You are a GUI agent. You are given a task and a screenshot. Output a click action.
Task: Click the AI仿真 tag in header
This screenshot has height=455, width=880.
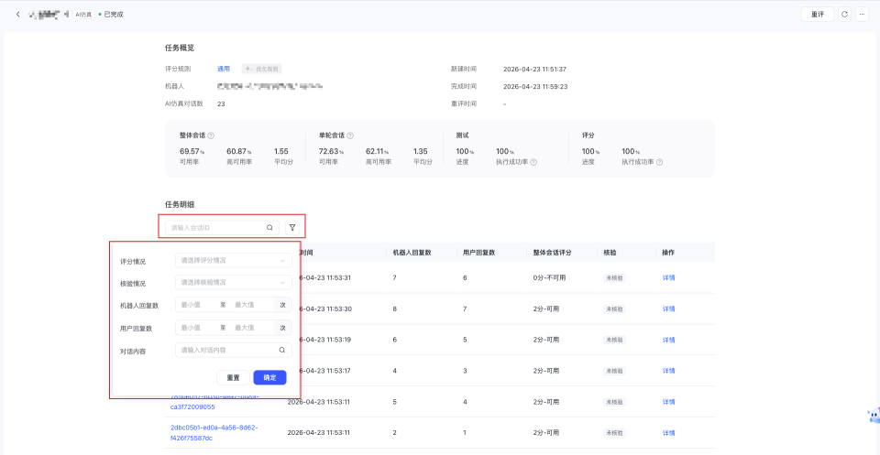pos(83,15)
